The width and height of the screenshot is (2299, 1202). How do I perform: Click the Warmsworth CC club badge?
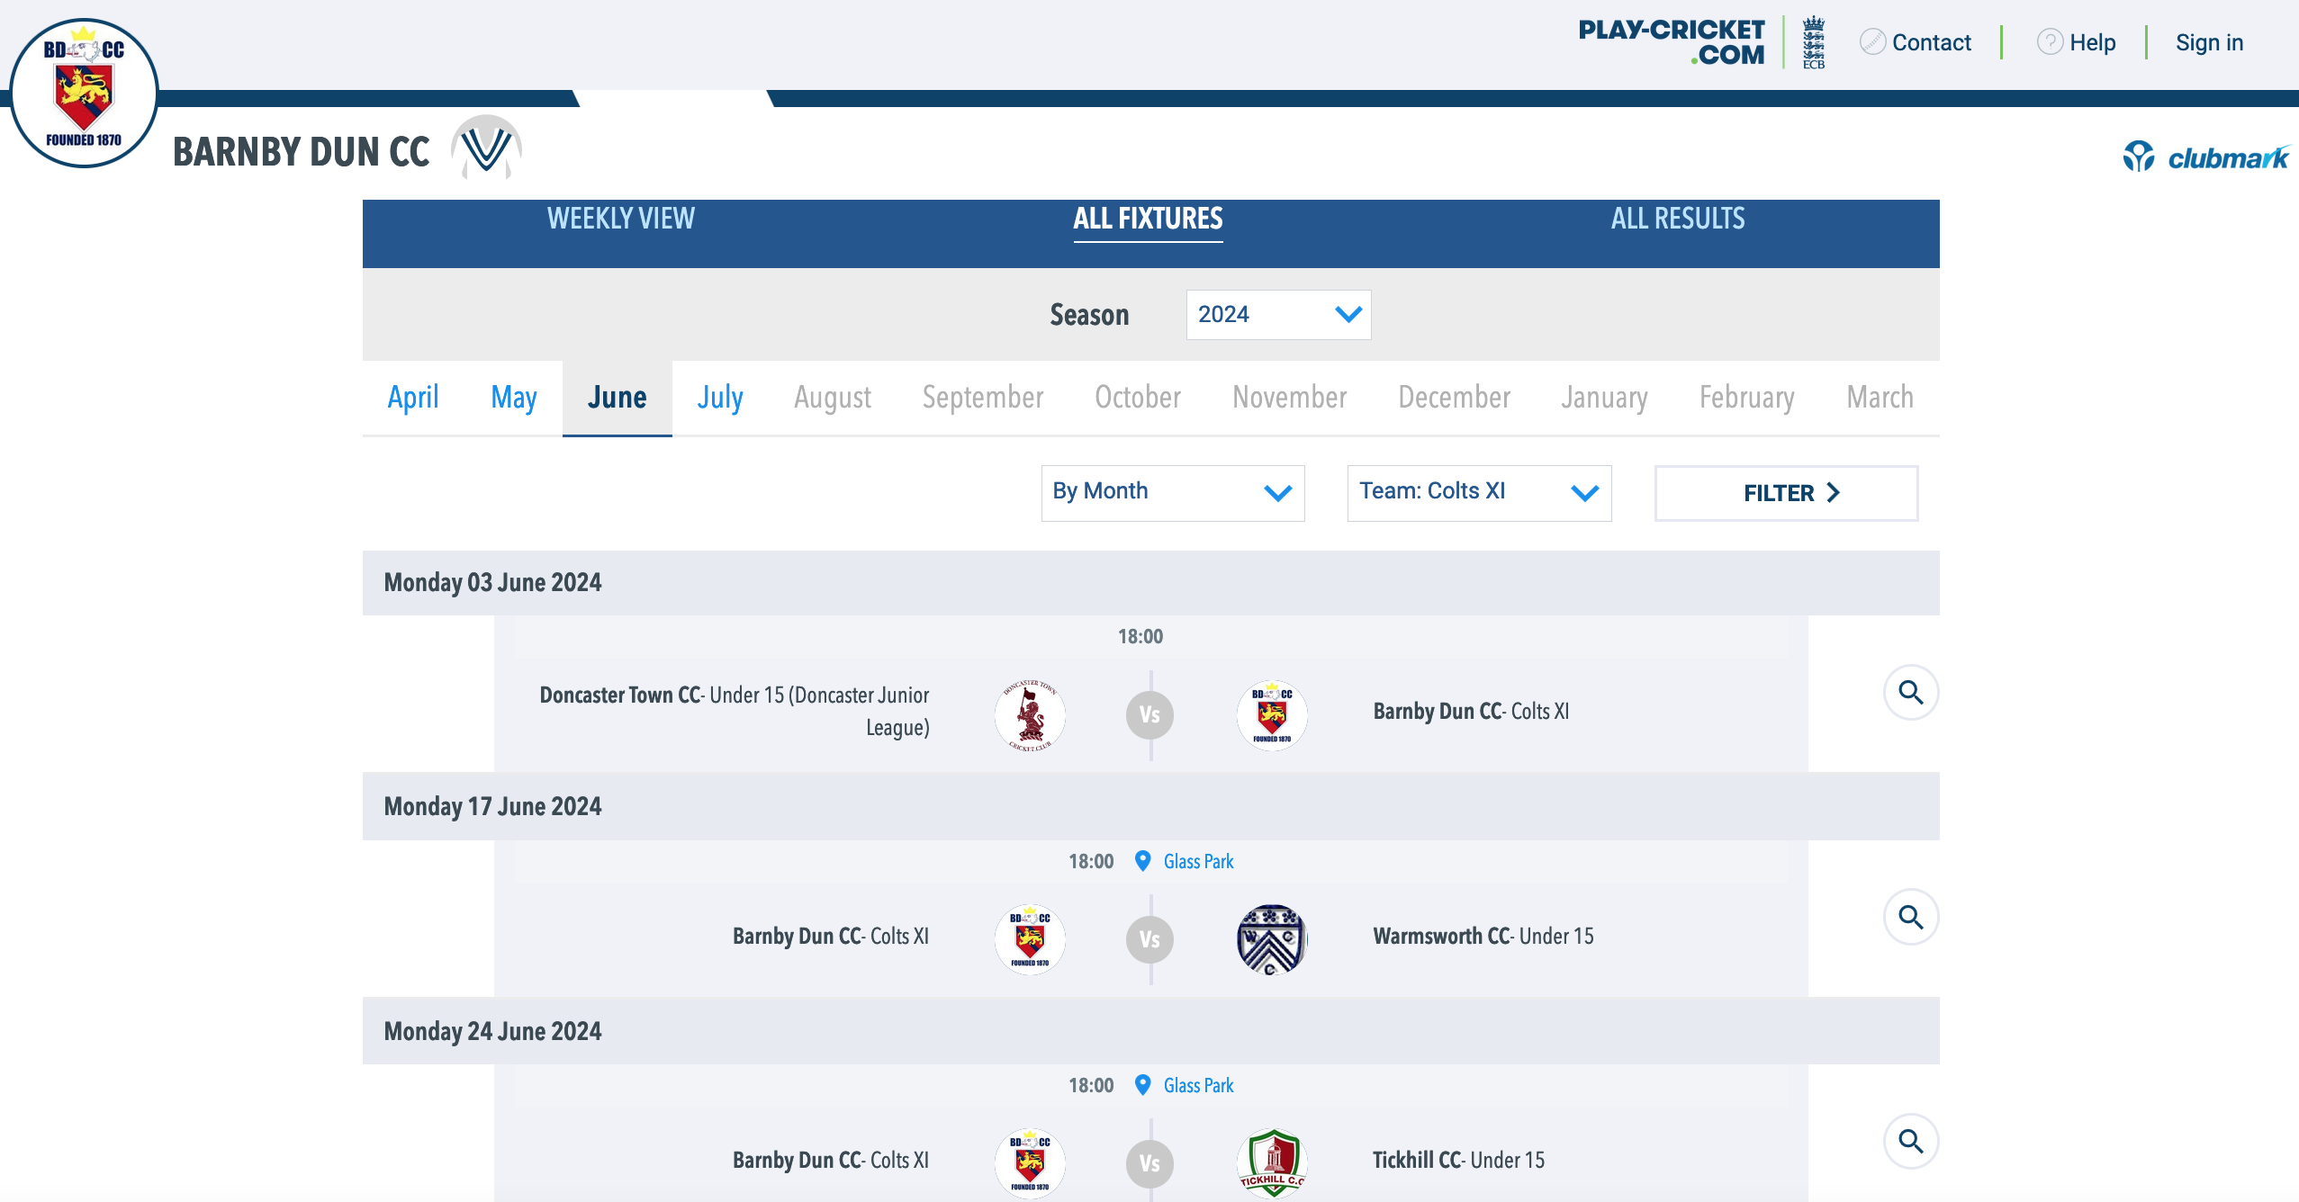click(x=1271, y=939)
